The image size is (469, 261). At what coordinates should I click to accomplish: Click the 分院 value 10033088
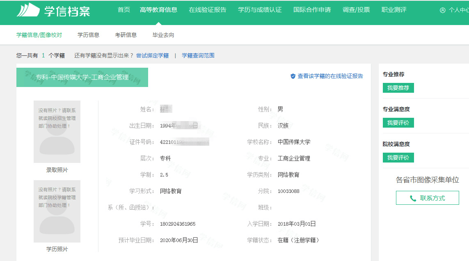click(288, 191)
